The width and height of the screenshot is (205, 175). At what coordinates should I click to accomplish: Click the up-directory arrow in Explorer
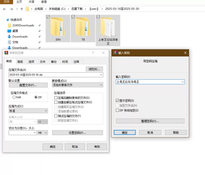[22, 9]
